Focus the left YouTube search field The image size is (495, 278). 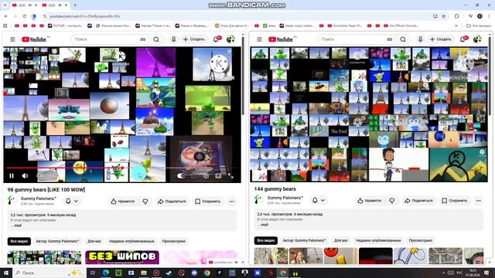106,39
